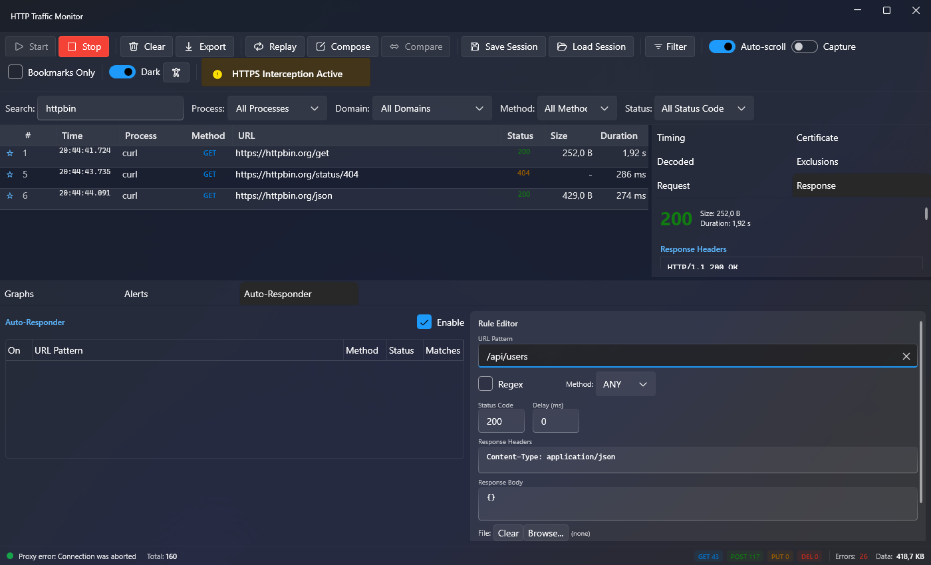Click the Save Session button
The height and width of the screenshot is (565, 931).
pos(503,47)
